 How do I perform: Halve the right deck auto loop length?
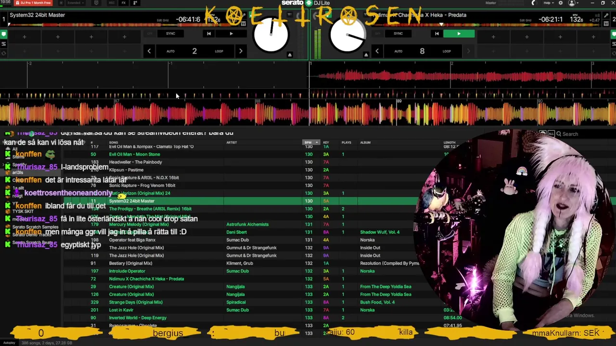tap(377, 51)
